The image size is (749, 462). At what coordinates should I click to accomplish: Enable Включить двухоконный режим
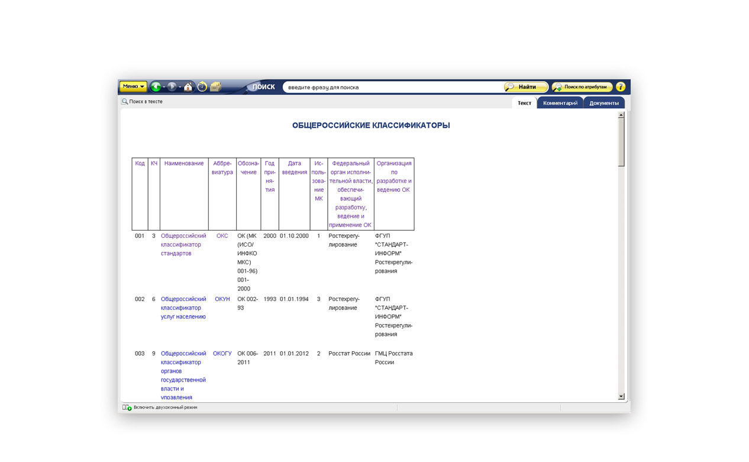coord(160,408)
